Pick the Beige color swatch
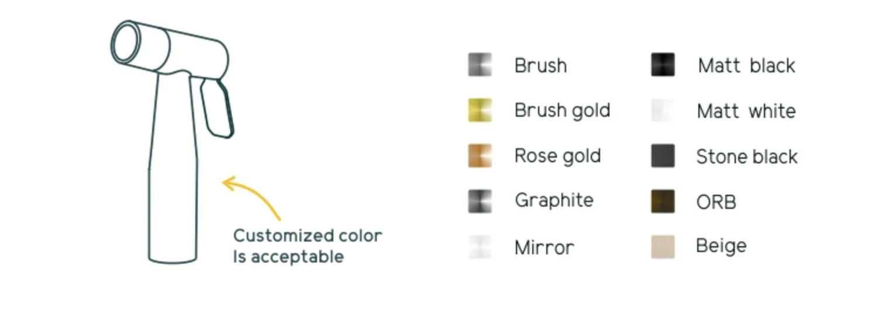Screen dimensions: 889x315 [x=663, y=247]
